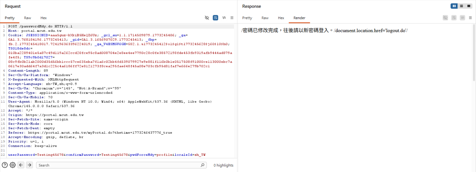The height and width of the screenshot is (172, 476).
Task: Open help question mark icon
Action: [x=5, y=165]
